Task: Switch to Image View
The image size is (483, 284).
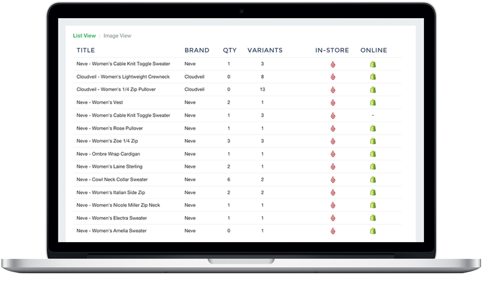Action: [118, 36]
